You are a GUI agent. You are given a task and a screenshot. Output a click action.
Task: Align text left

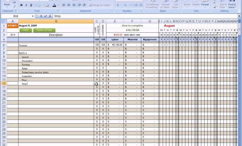pos(64,5)
